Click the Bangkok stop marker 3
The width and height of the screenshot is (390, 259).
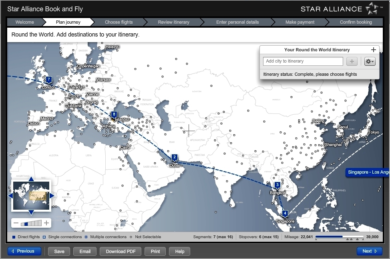(x=277, y=185)
